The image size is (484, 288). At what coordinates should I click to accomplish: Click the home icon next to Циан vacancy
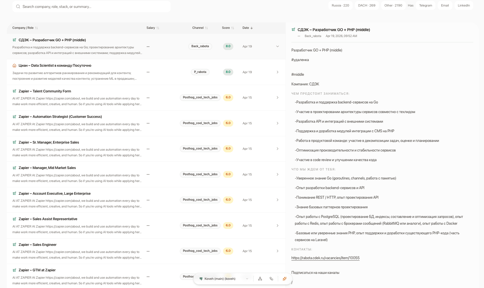pos(14,65)
